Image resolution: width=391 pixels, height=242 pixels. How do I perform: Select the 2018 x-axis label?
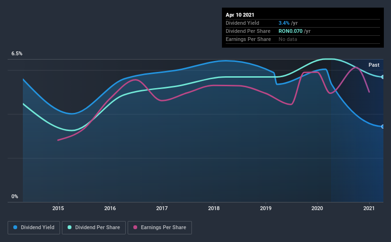(x=214, y=208)
